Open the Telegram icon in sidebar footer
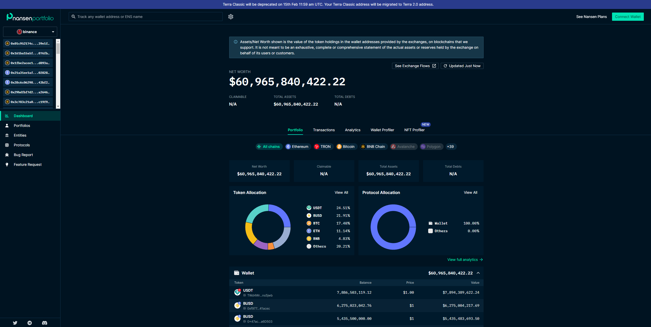Image resolution: width=651 pixels, height=327 pixels. (30, 323)
